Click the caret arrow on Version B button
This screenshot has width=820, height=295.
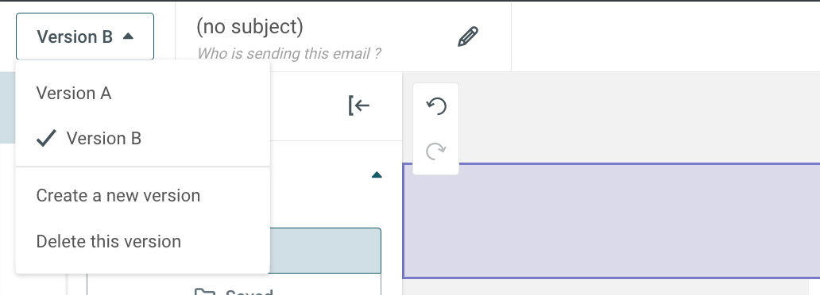[x=128, y=36]
